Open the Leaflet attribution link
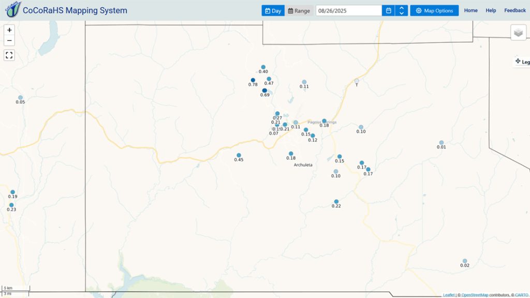The height and width of the screenshot is (298, 530). [x=449, y=295]
